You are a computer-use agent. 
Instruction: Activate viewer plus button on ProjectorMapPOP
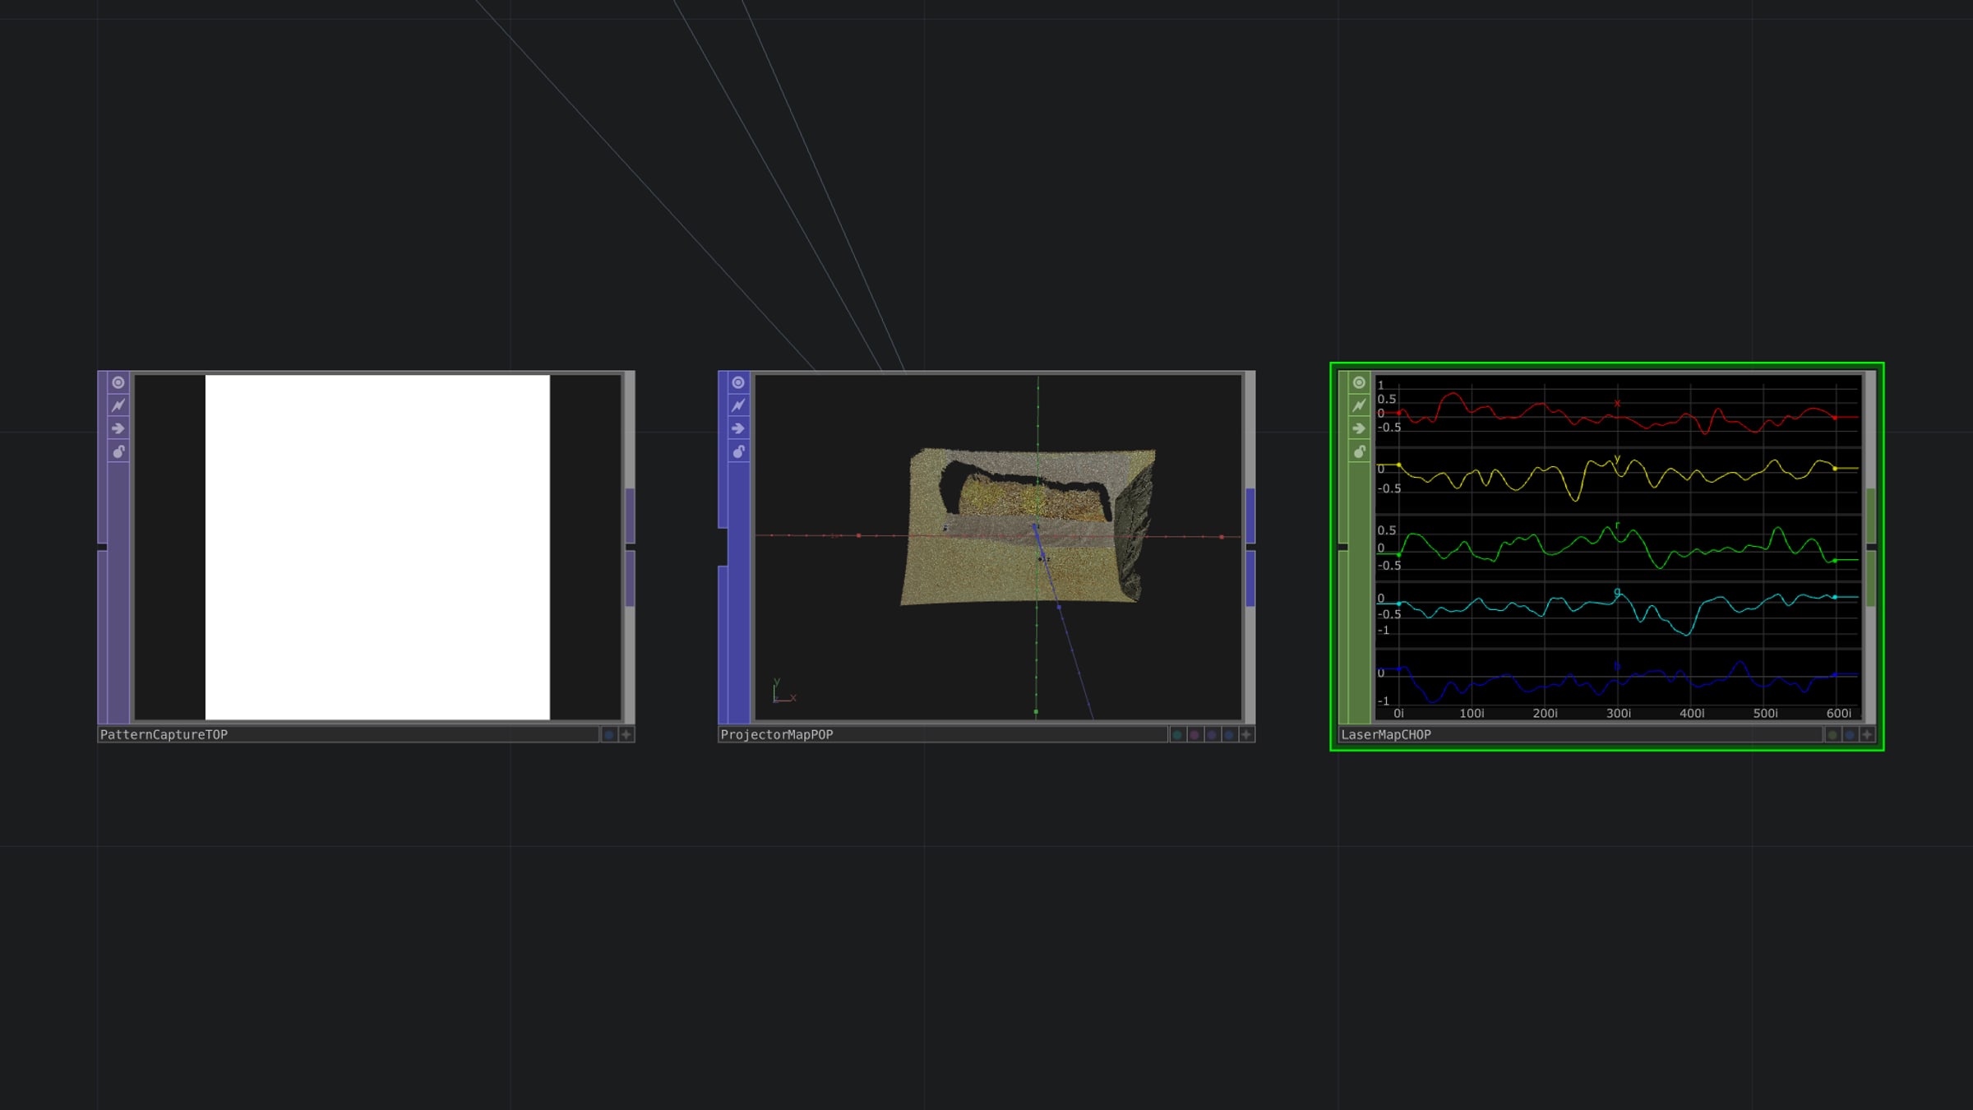coord(1246,735)
